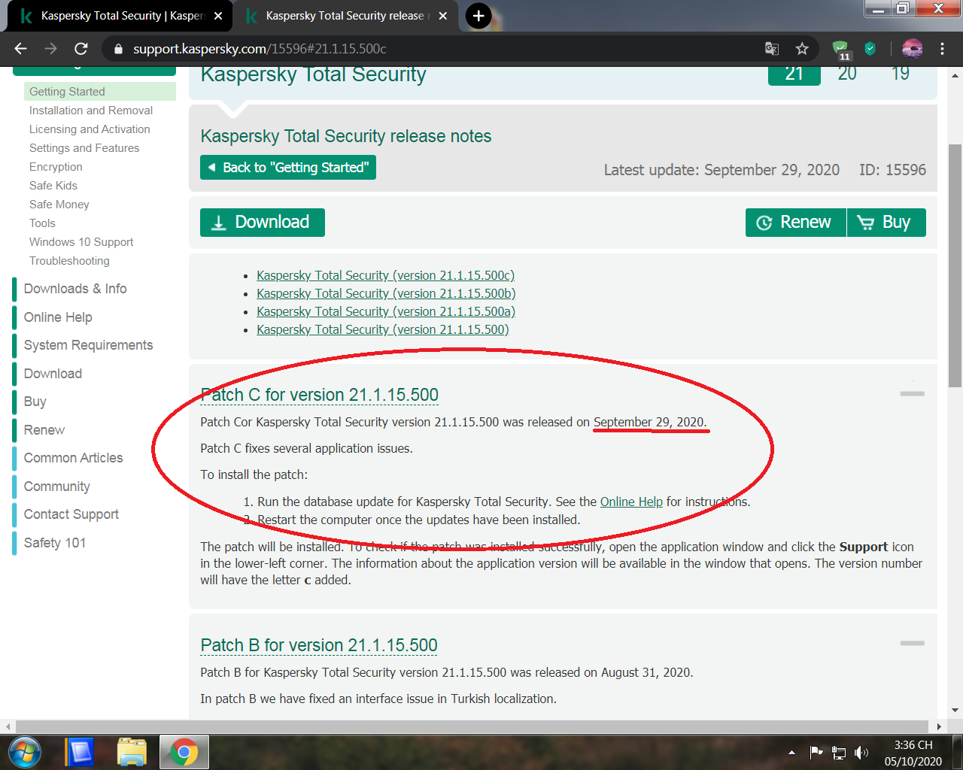
Task: Open Troubleshooting sidebar item
Action: tap(69, 261)
